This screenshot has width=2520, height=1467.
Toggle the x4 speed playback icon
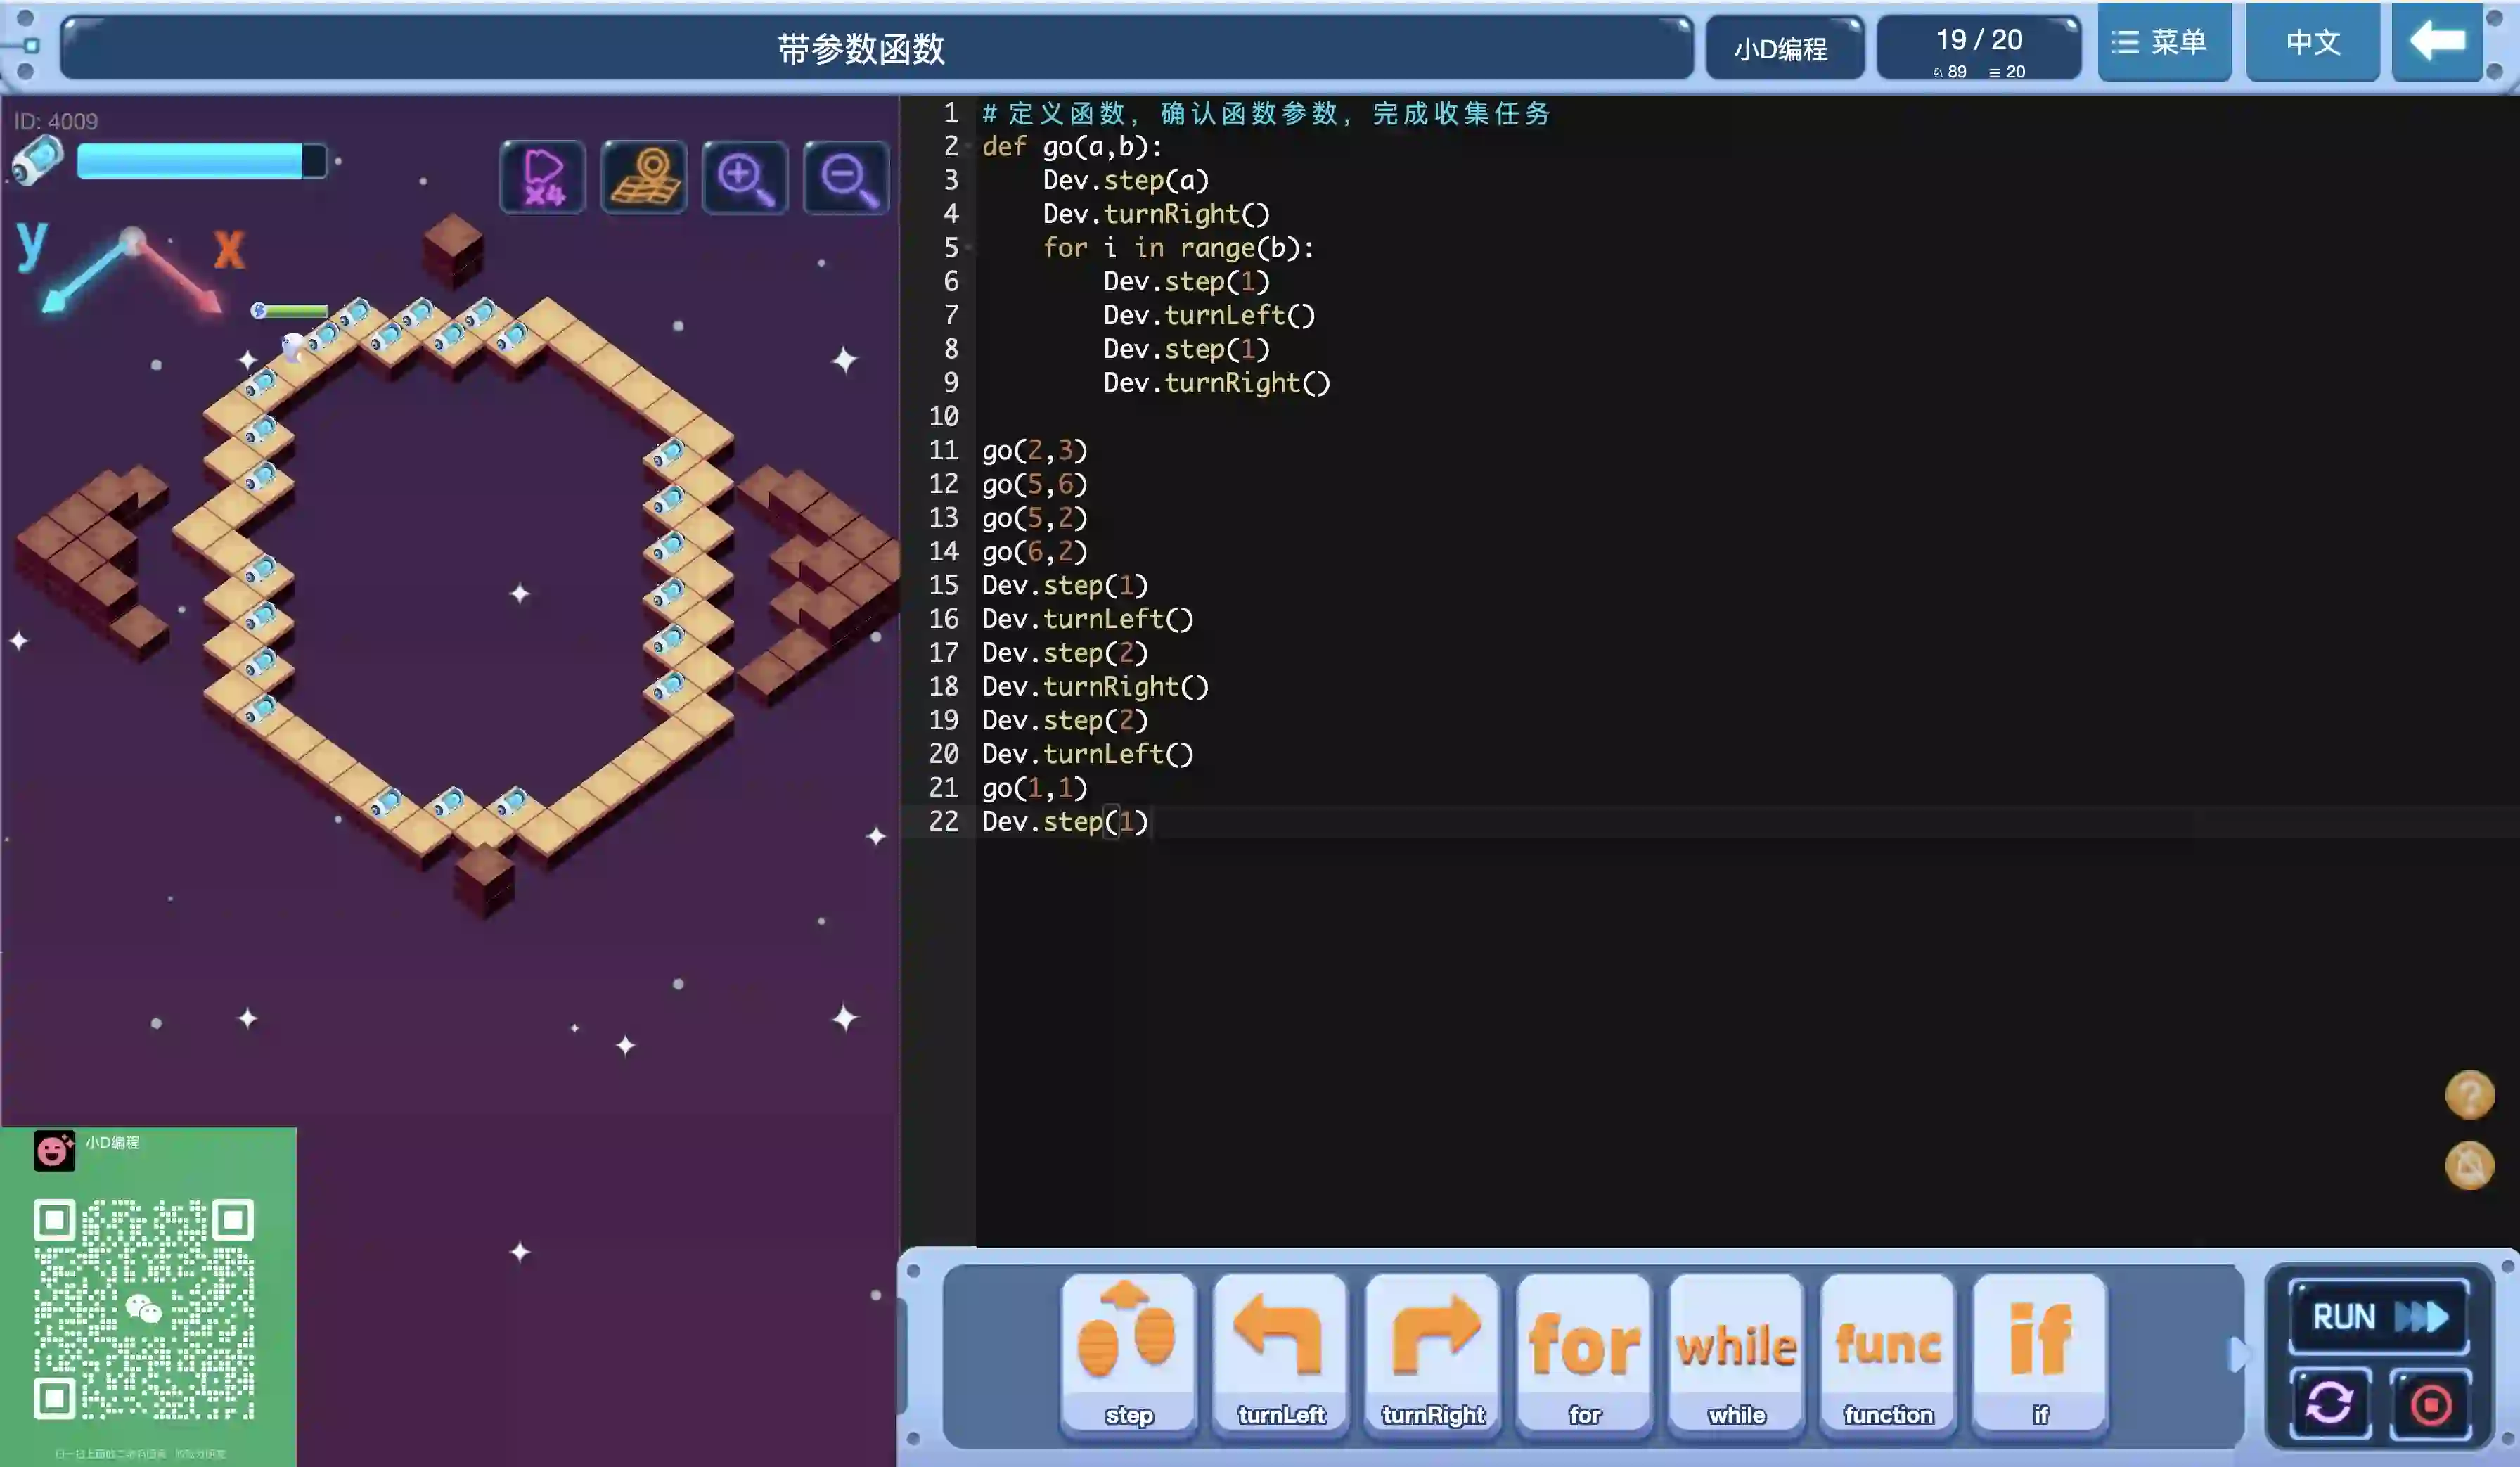(x=543, y=177)
